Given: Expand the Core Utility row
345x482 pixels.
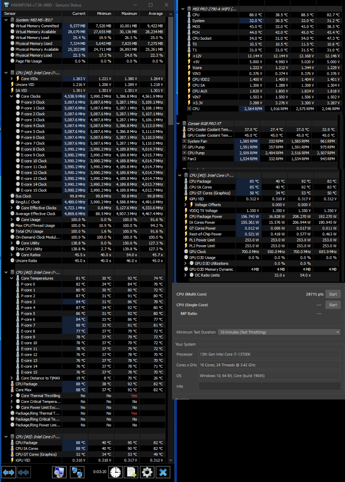Looking at the screenshot, I should point(12,243).
